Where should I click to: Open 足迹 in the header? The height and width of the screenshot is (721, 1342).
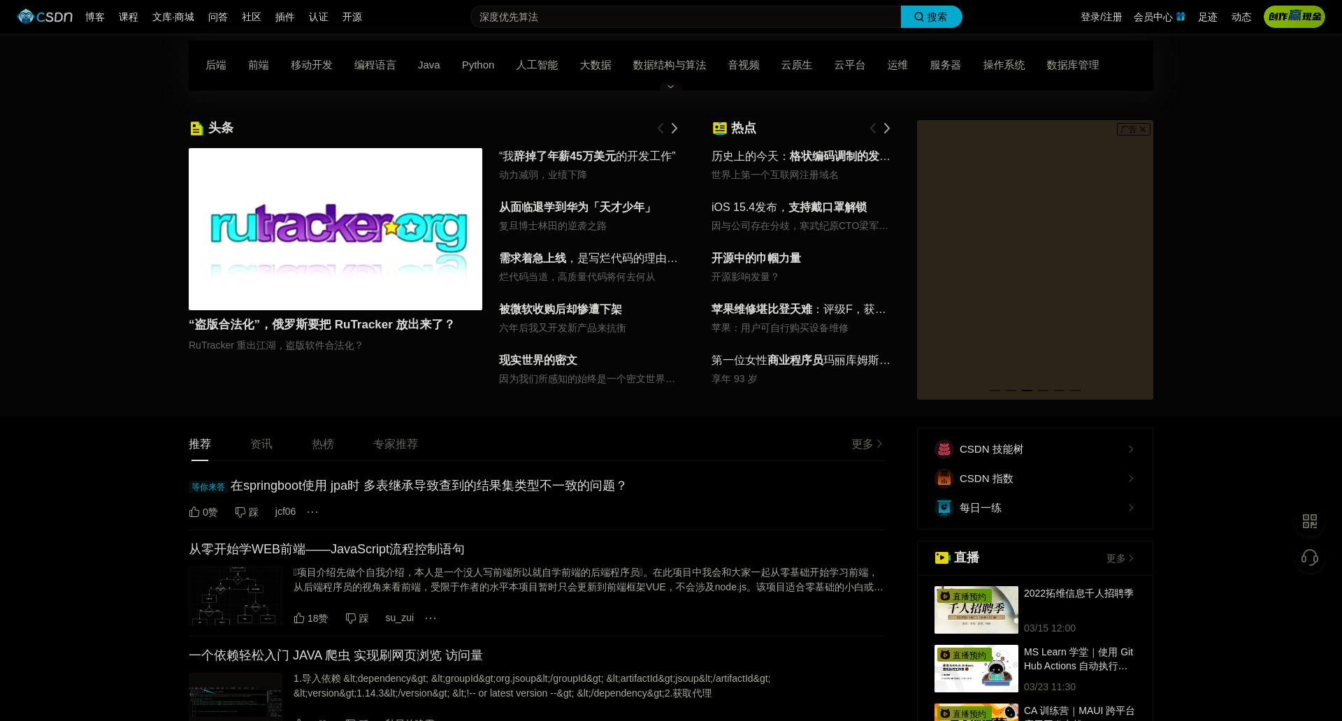[1208, 17]
